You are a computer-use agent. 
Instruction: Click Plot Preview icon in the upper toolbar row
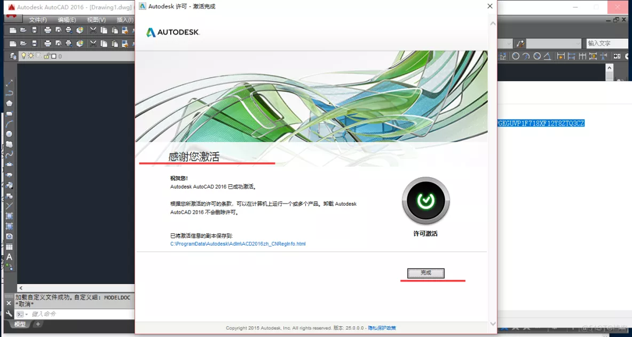pyautogui.click(x=58, y=30)
